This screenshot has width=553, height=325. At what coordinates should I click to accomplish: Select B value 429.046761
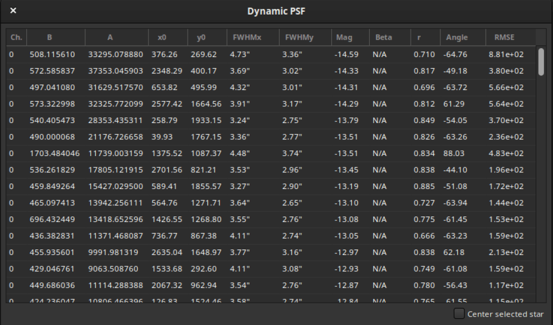[52, 269]
